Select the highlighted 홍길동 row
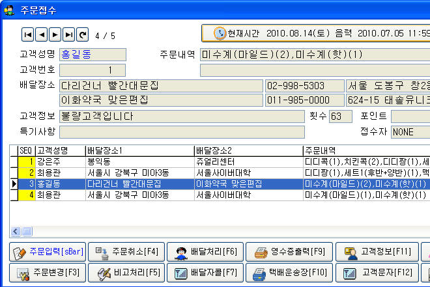This screenshot has height=287, width=430. pos(220,184)
